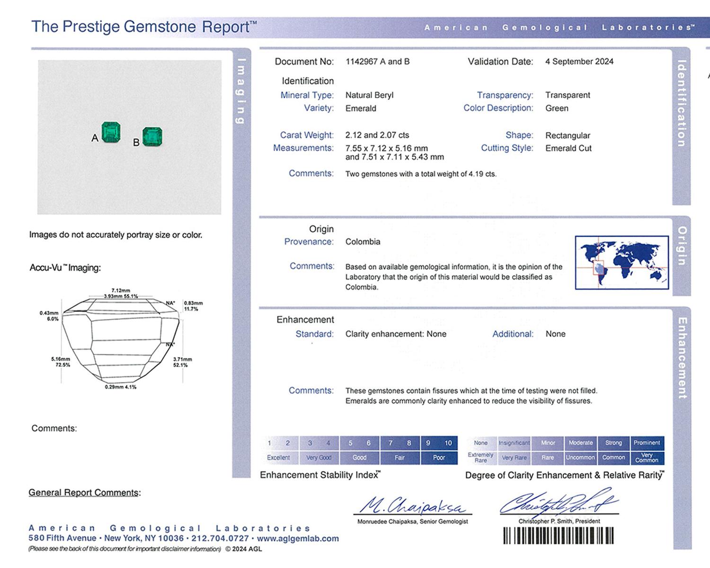
Task: Click 3.71mm 52.1% pavilion label
Action: point(182,362)
